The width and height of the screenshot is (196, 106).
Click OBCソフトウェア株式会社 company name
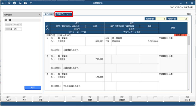181,7
